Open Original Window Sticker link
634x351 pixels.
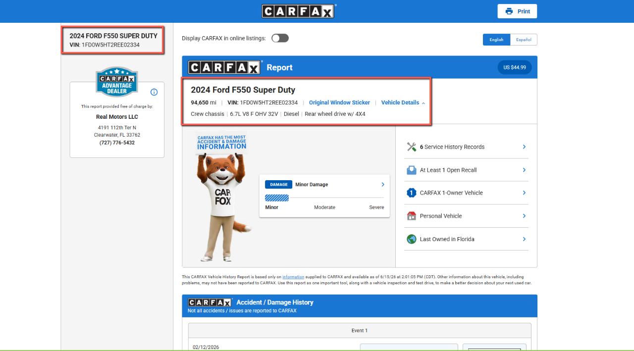(339, 102)
